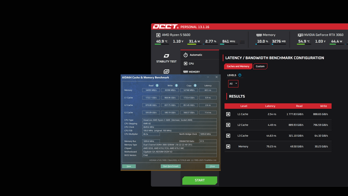Switch to the Custom tab
348x196 pixels.
[260, 66]
